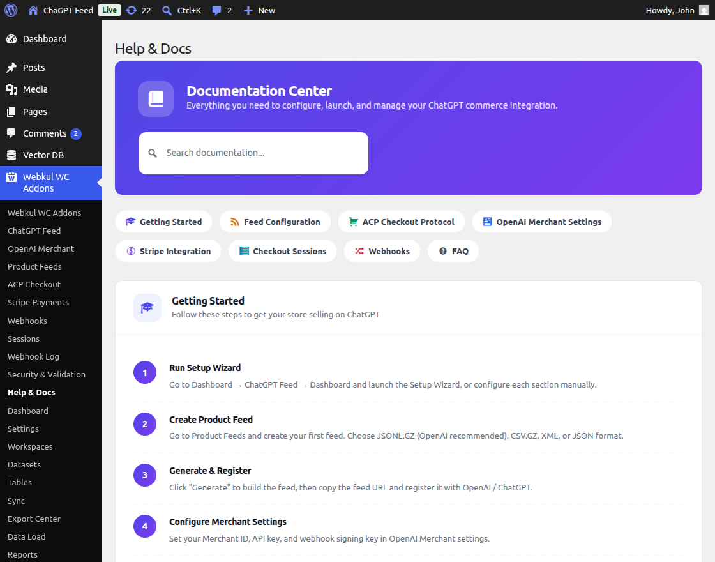Open Dashboard via its gauge icon
Screen dimensions: 715x562
click(x=11, y=39)
